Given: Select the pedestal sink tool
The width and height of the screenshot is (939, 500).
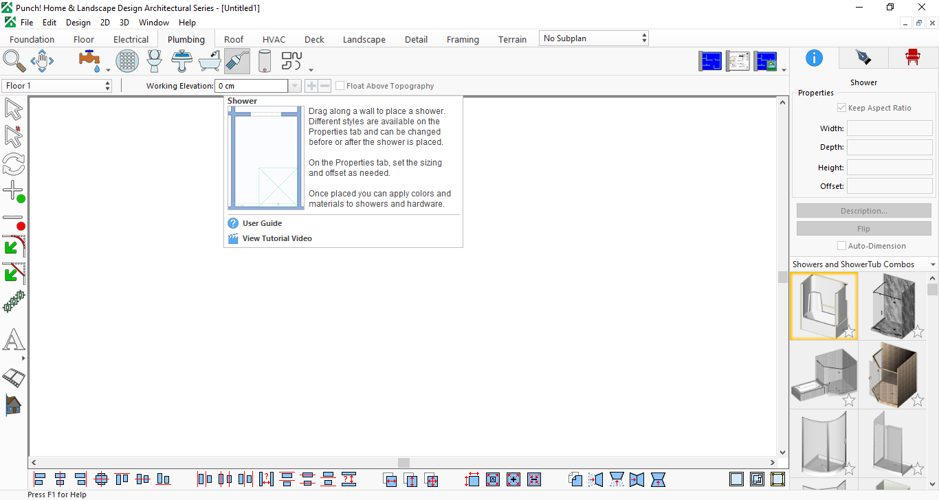Looking at the screenshot, I should [182, 61].
